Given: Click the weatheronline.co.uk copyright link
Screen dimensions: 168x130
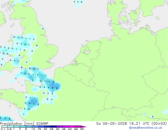Looking at the screenshot, I should pos(146,128).
